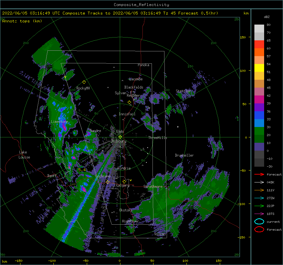Click the Vulcan town label
283x265 pixels.
click(x=160, y=234)
